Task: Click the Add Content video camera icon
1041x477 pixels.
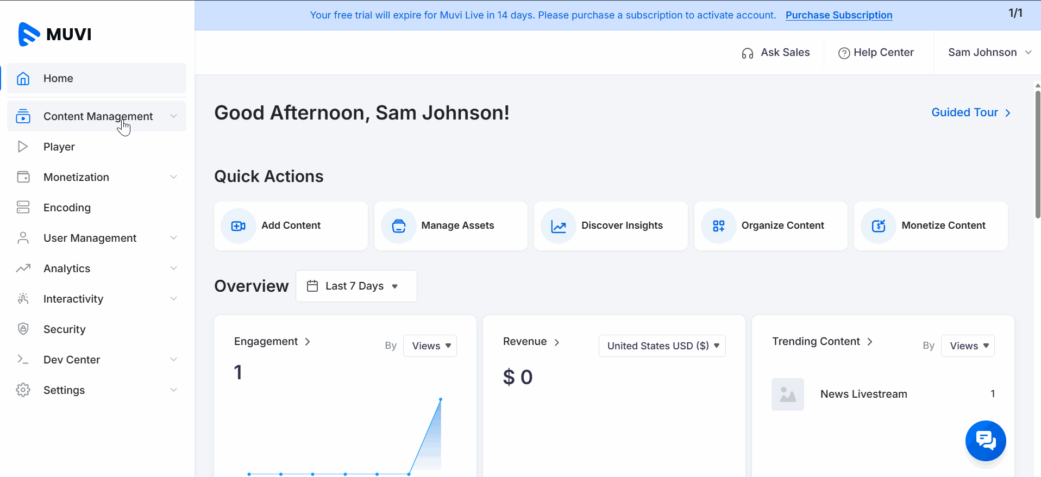Action: (x=239, y=226)
